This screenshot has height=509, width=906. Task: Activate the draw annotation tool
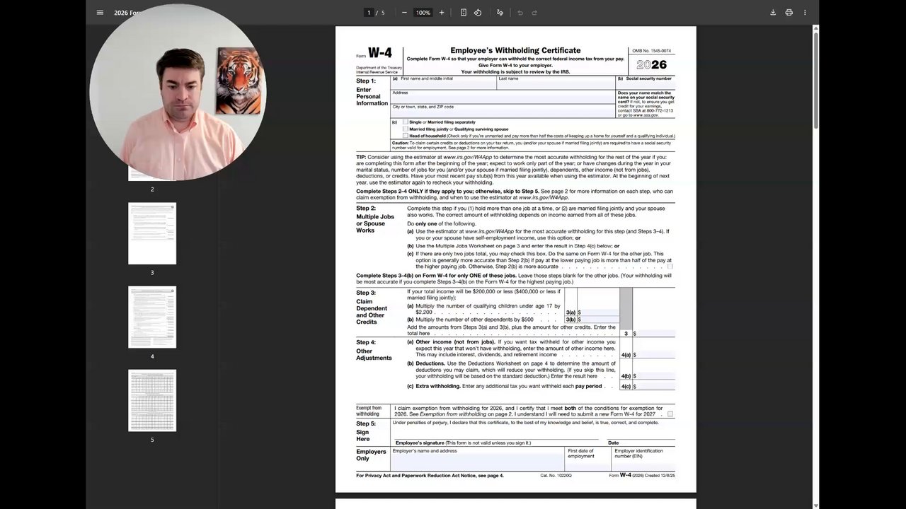pos(500,13)
